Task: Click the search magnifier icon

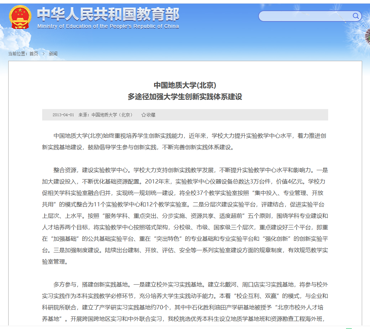Action: click(x=356, y=16)
